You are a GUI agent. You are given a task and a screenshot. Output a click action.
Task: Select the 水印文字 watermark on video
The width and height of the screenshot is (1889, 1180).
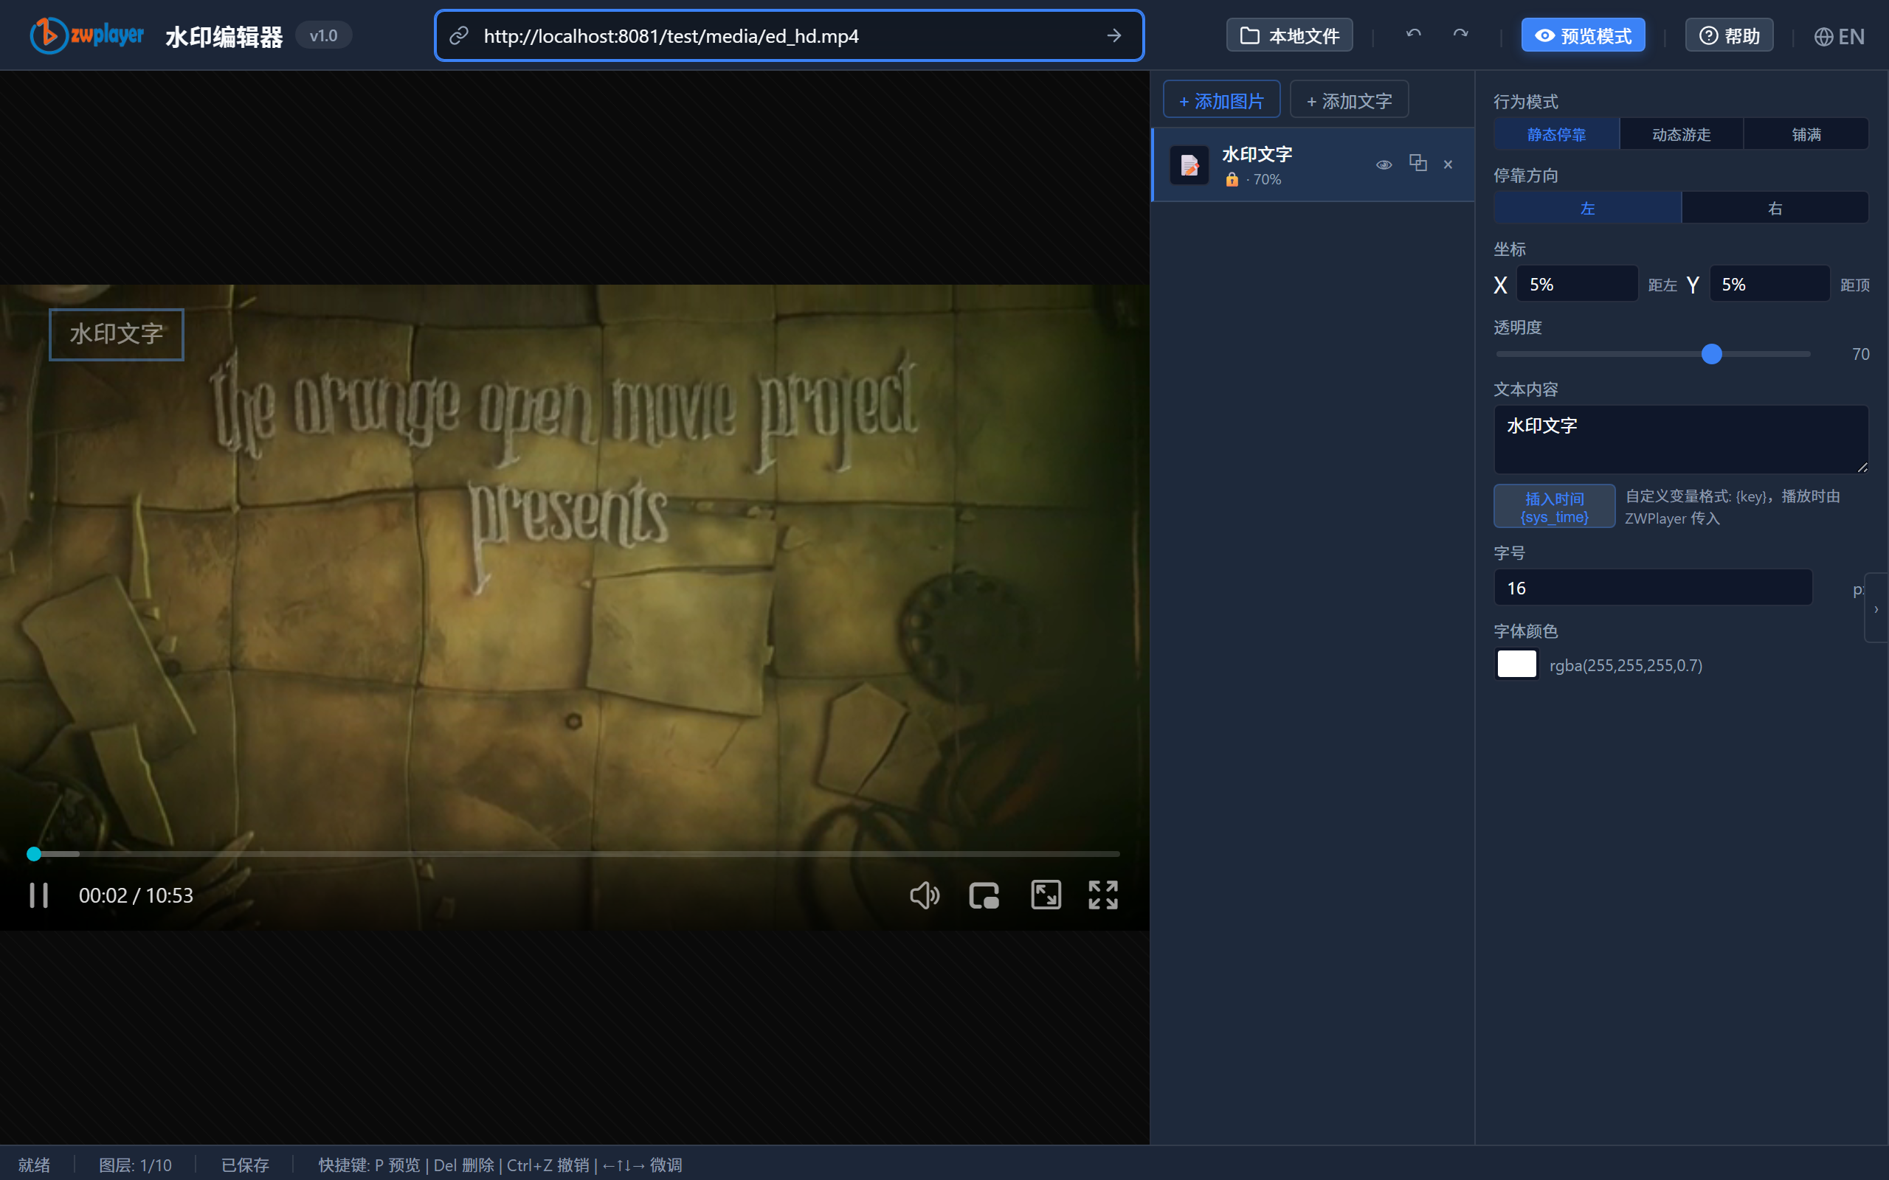117,334
